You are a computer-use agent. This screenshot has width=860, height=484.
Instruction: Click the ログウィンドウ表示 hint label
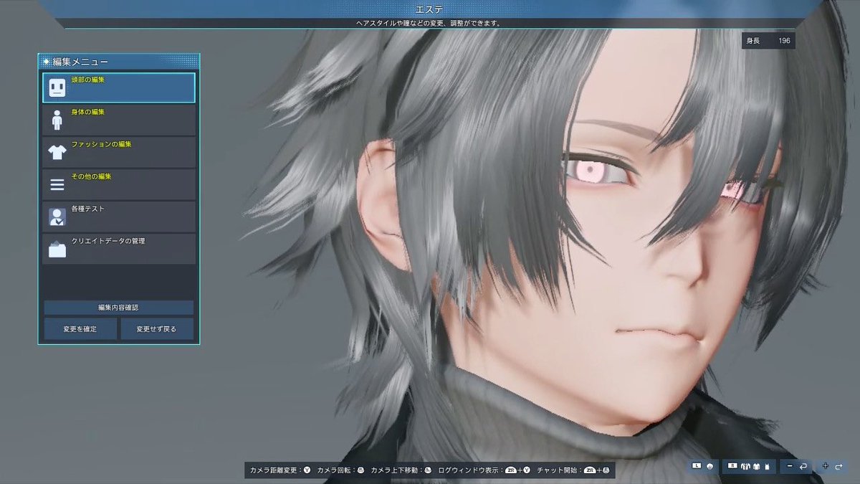coord(468,470)
